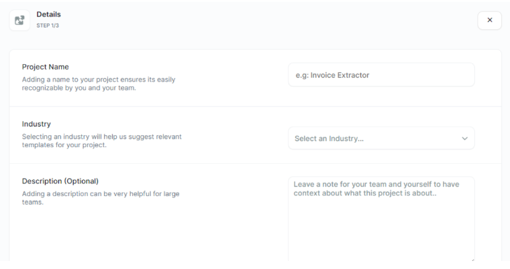
Task: Click the resize handle of Description box
Action: (472, 258)
